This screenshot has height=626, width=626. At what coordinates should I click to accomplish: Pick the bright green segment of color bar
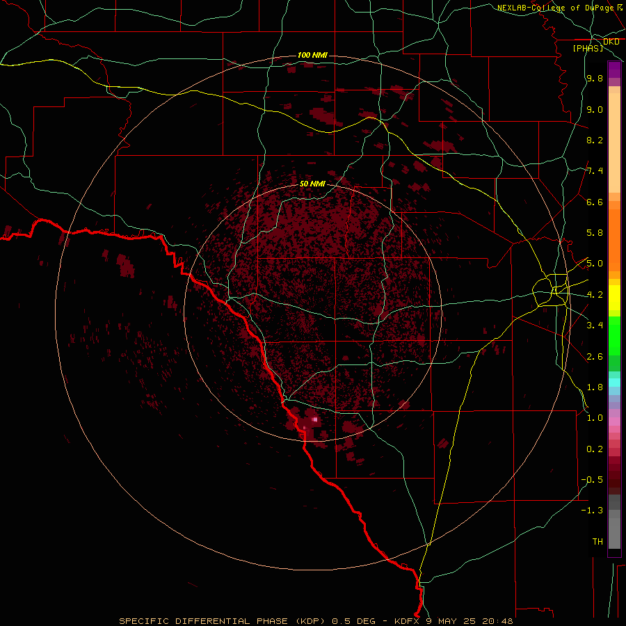click(x=614, y=335)
